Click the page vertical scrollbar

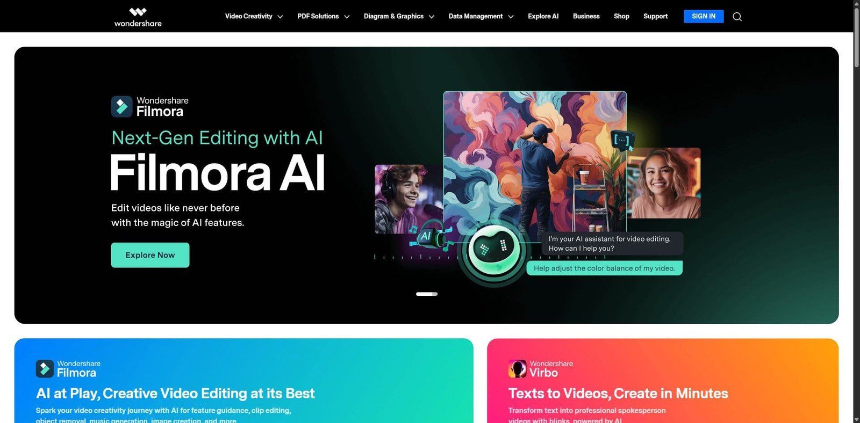[x=856, y=38]
